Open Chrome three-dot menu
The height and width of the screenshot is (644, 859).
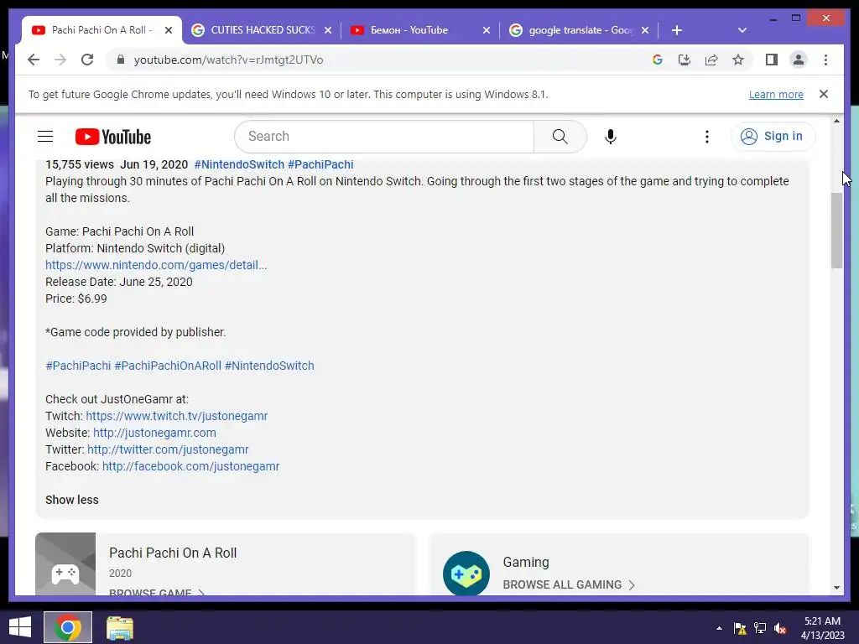[x=825, y=60]
